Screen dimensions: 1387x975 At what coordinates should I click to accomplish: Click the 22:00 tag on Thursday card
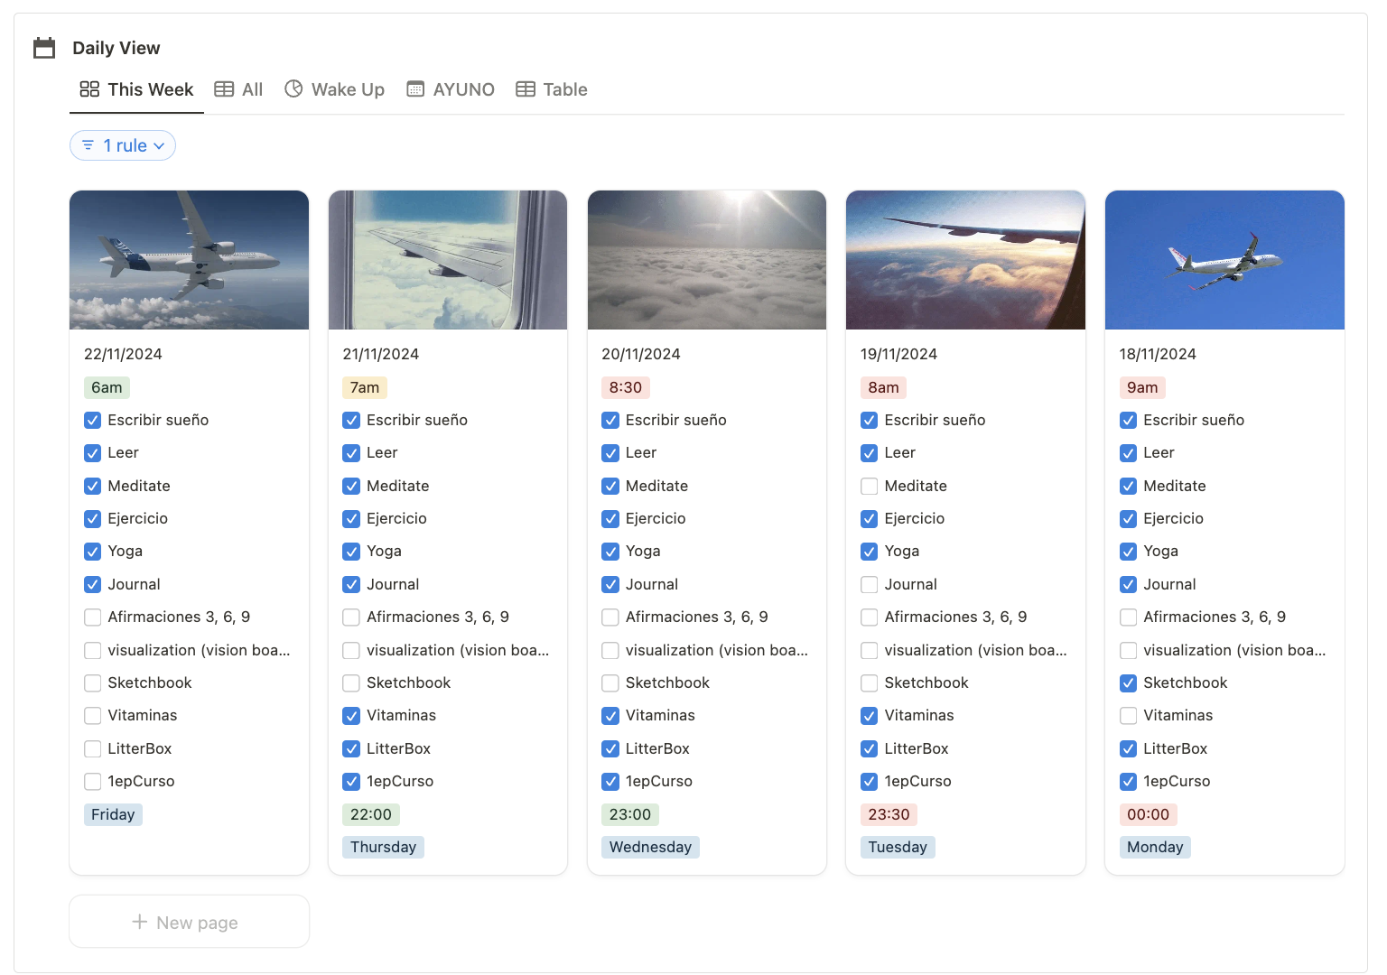[371, 814]
